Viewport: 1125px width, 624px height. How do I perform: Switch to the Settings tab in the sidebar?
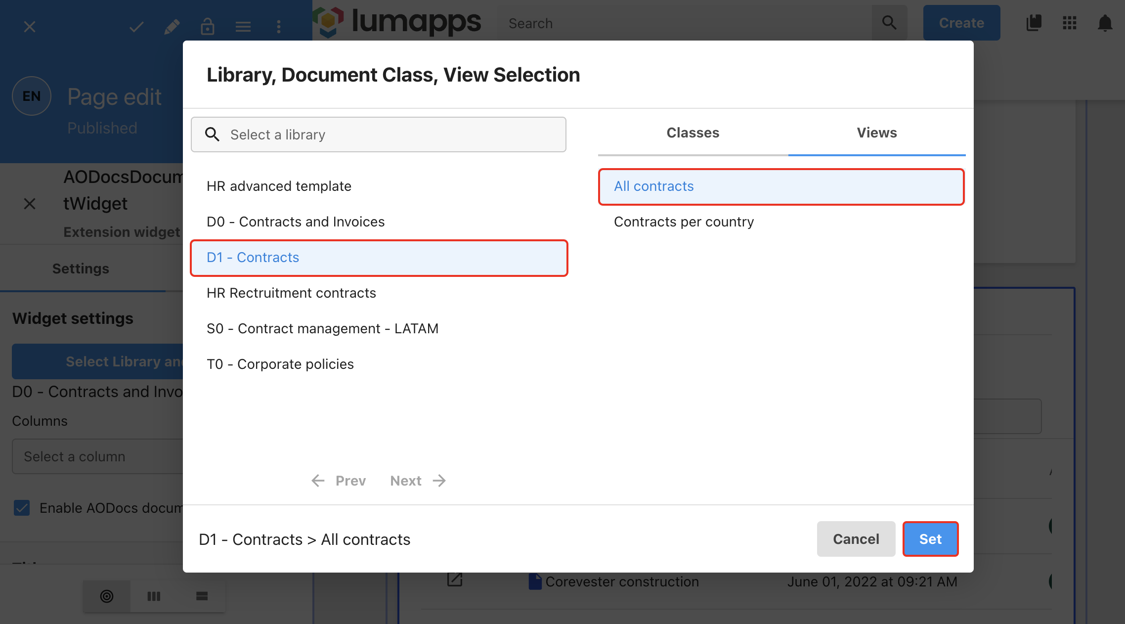pos(81,268)
